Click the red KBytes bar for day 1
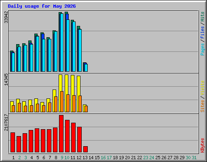The image size is (207, 162). coord(13,143)
